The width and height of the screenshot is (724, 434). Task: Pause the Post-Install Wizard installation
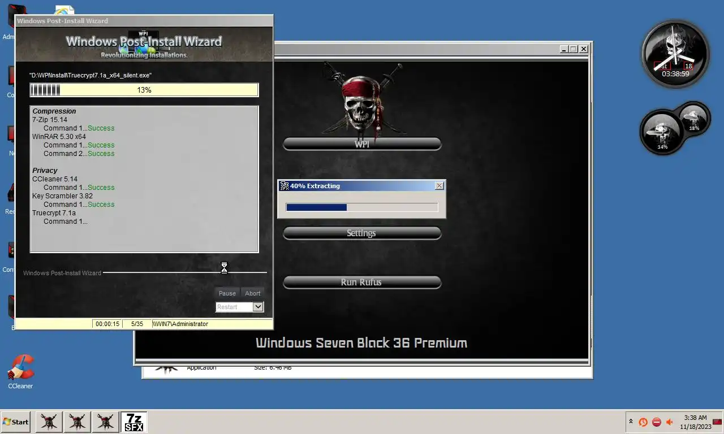click(x=227, y=293)
